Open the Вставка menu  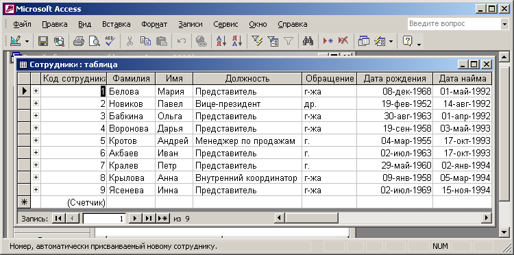[117, 24]
